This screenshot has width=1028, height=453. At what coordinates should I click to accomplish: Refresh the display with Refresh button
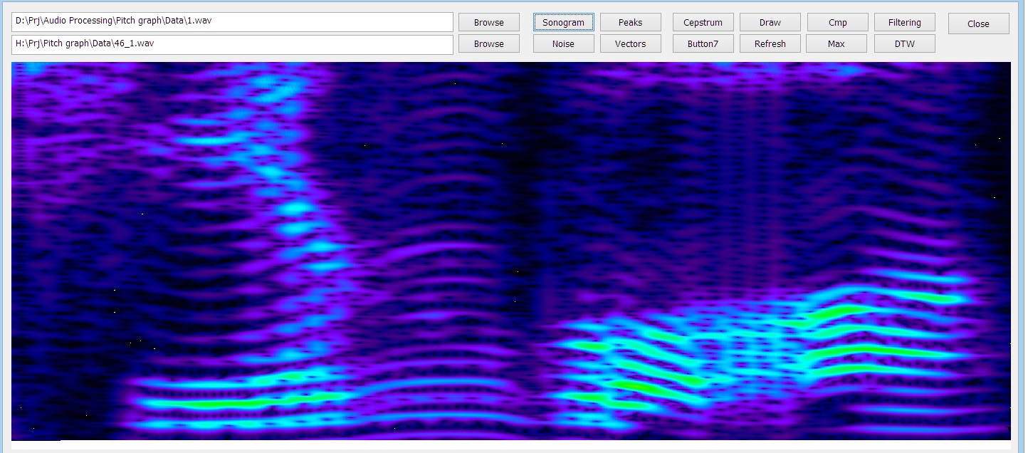point(770,43)
